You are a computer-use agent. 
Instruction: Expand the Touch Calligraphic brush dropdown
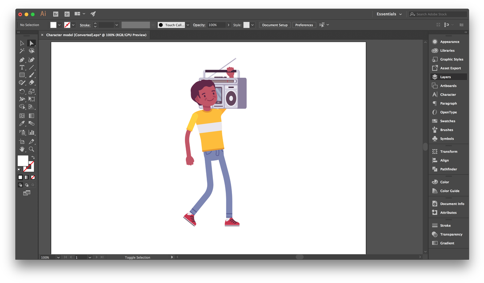coord(188,25)
